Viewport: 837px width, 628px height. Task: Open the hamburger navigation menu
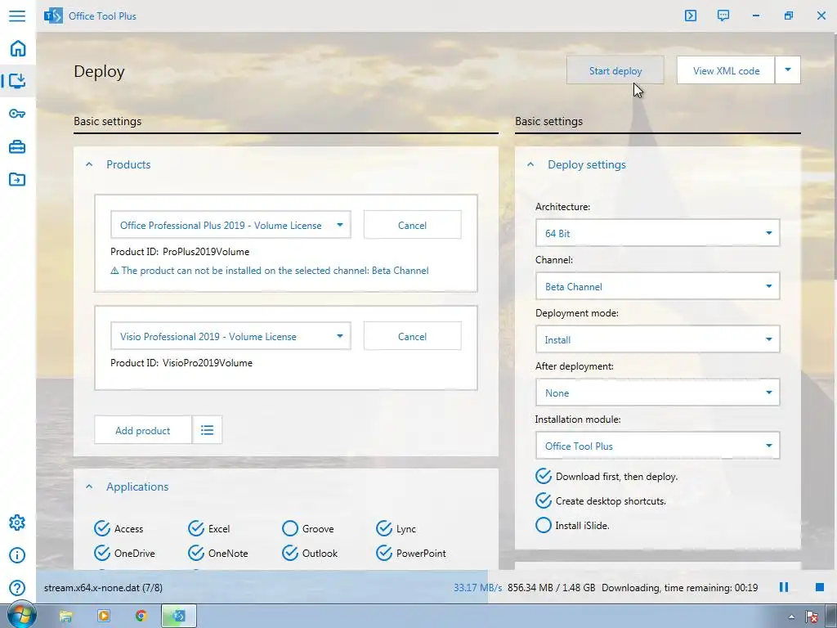point(17,16)
